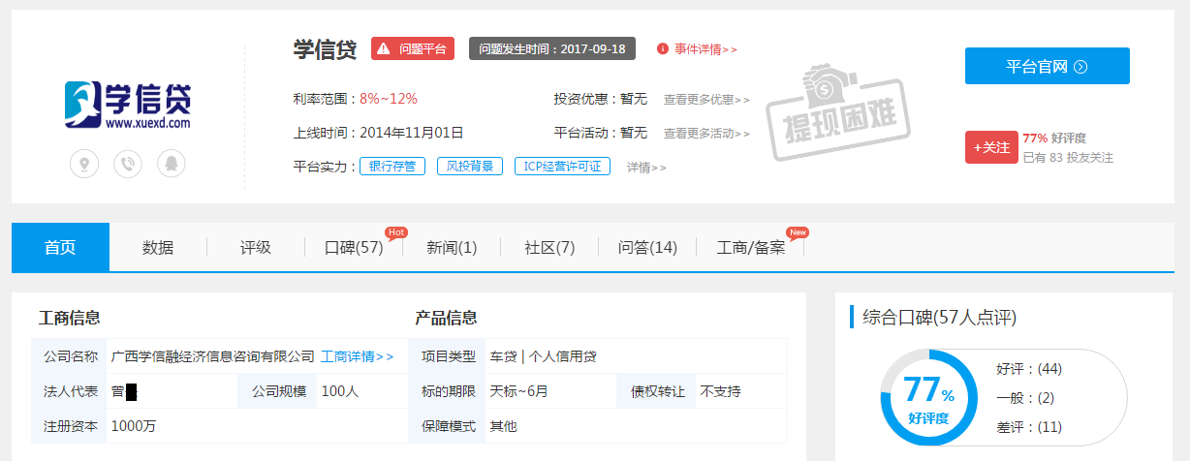Switch to the 数据 tab
Image resolution: width=1190 pixels, height=461 pixels.
point(158,248)
